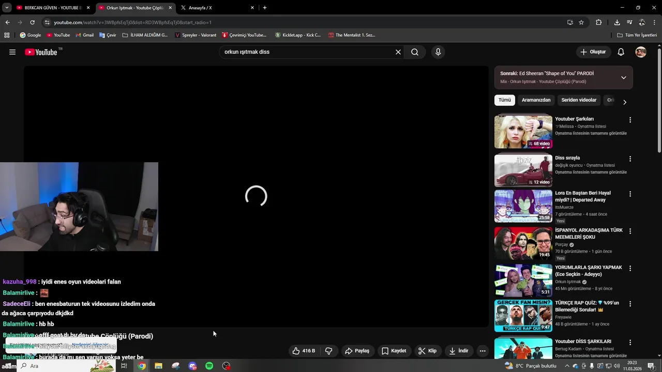Click the İndir download button
The height and width of the screenshot is (372, 662).
(458, 351)
